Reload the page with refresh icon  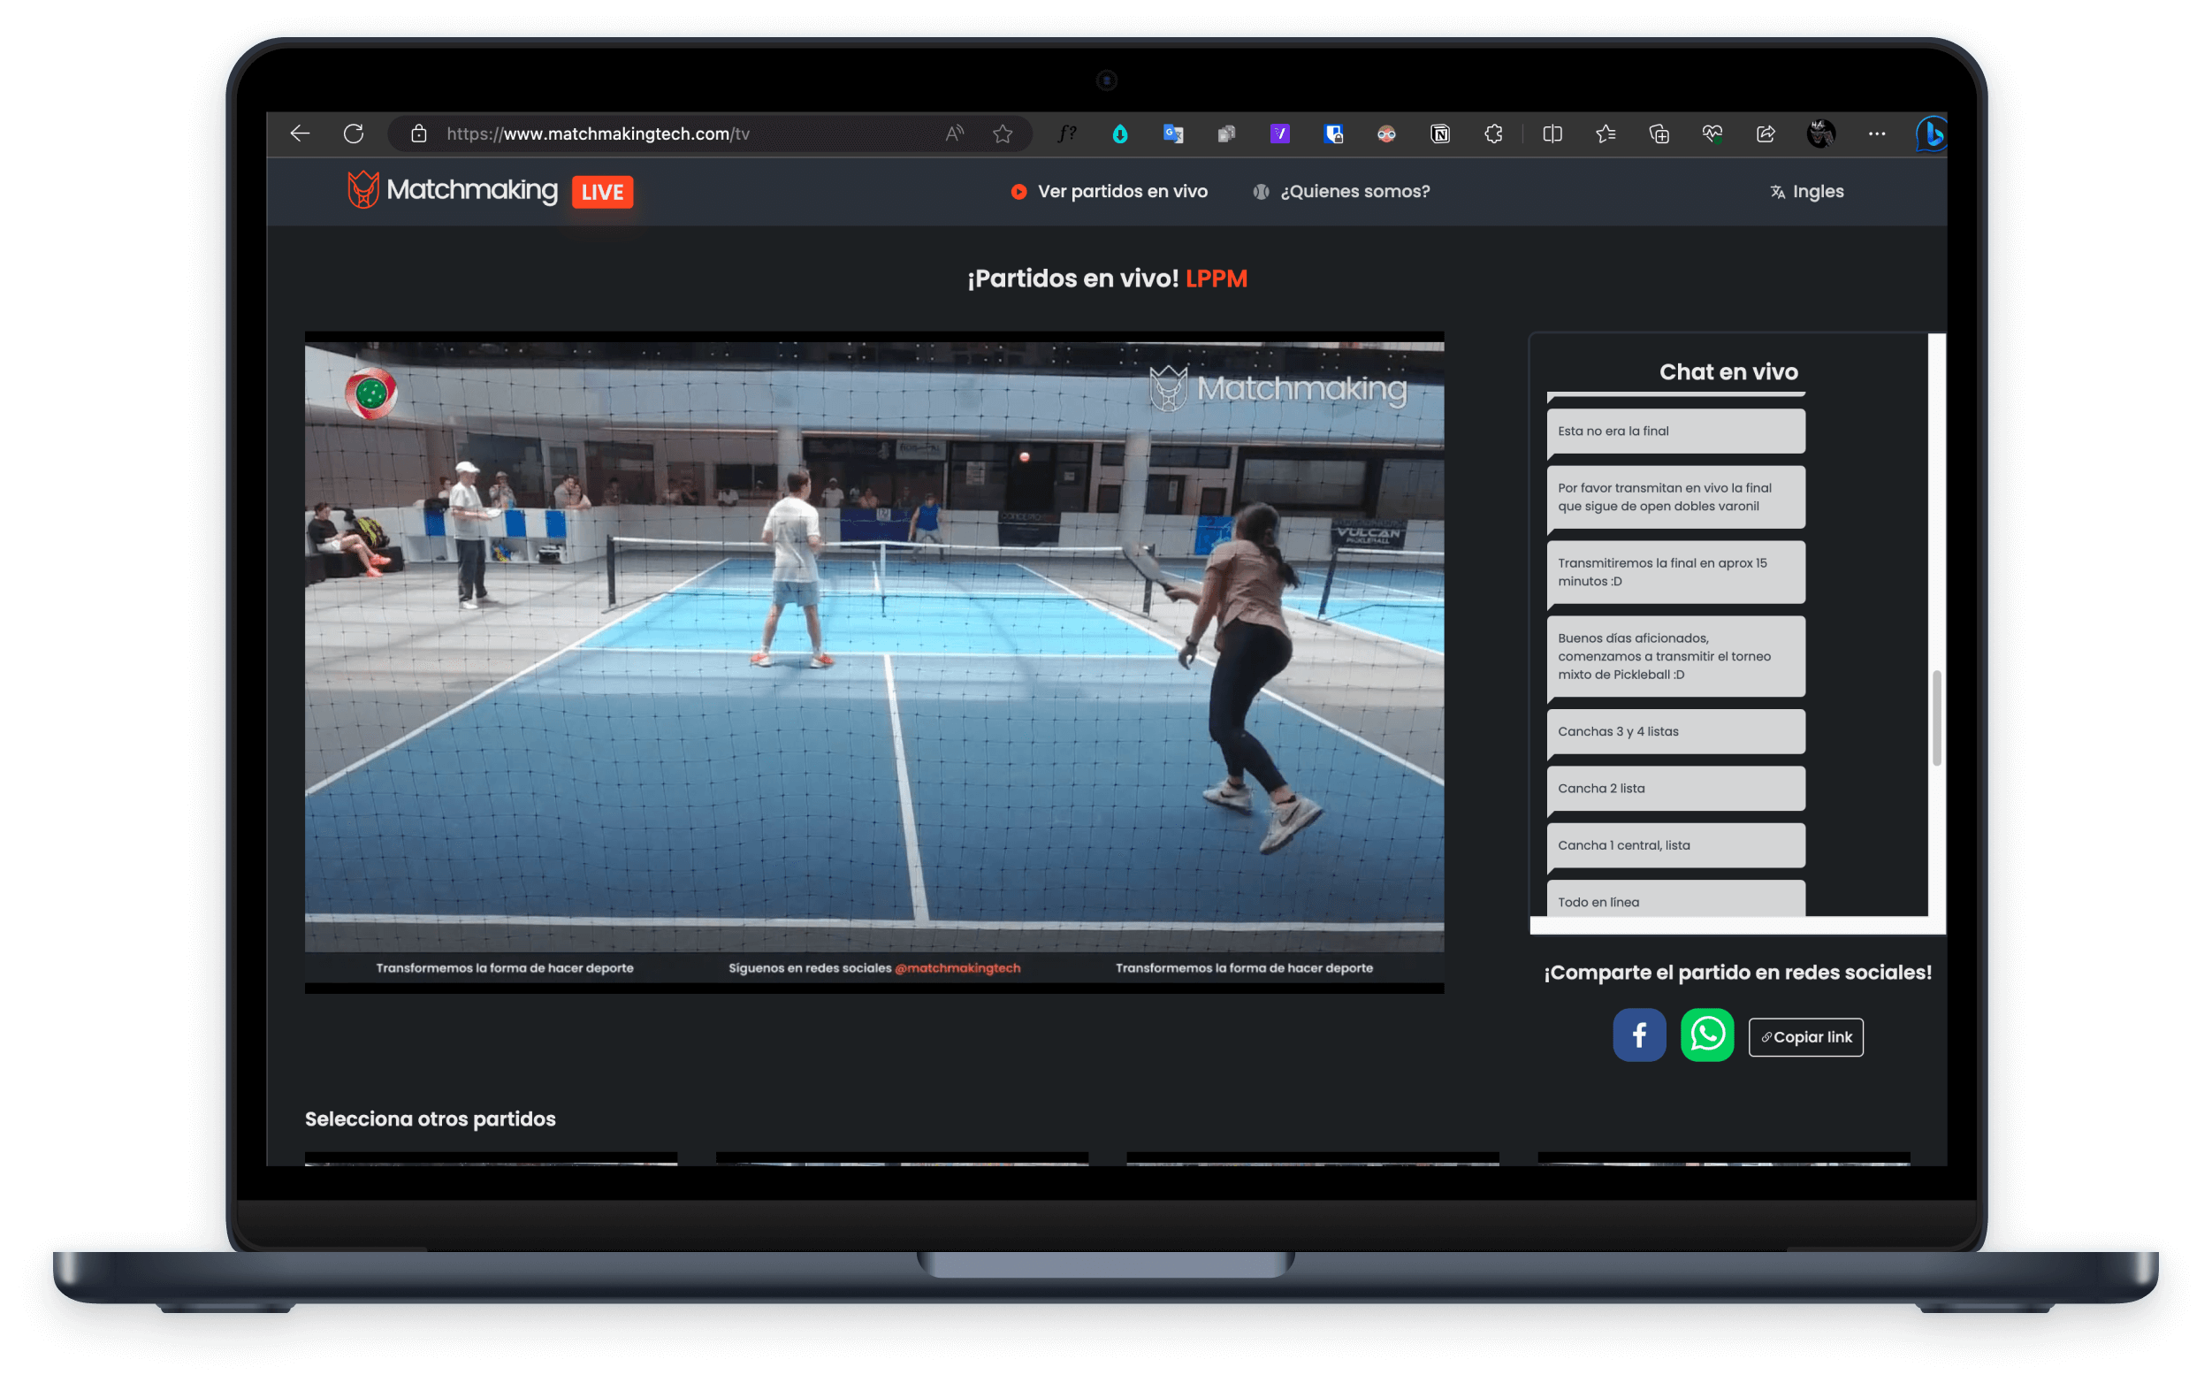(x=354, y=134)
